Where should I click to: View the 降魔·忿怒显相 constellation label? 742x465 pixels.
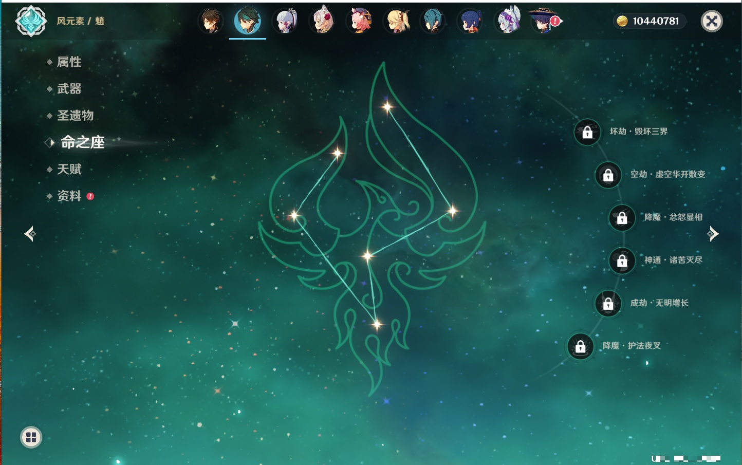click(x=673, y=217)
